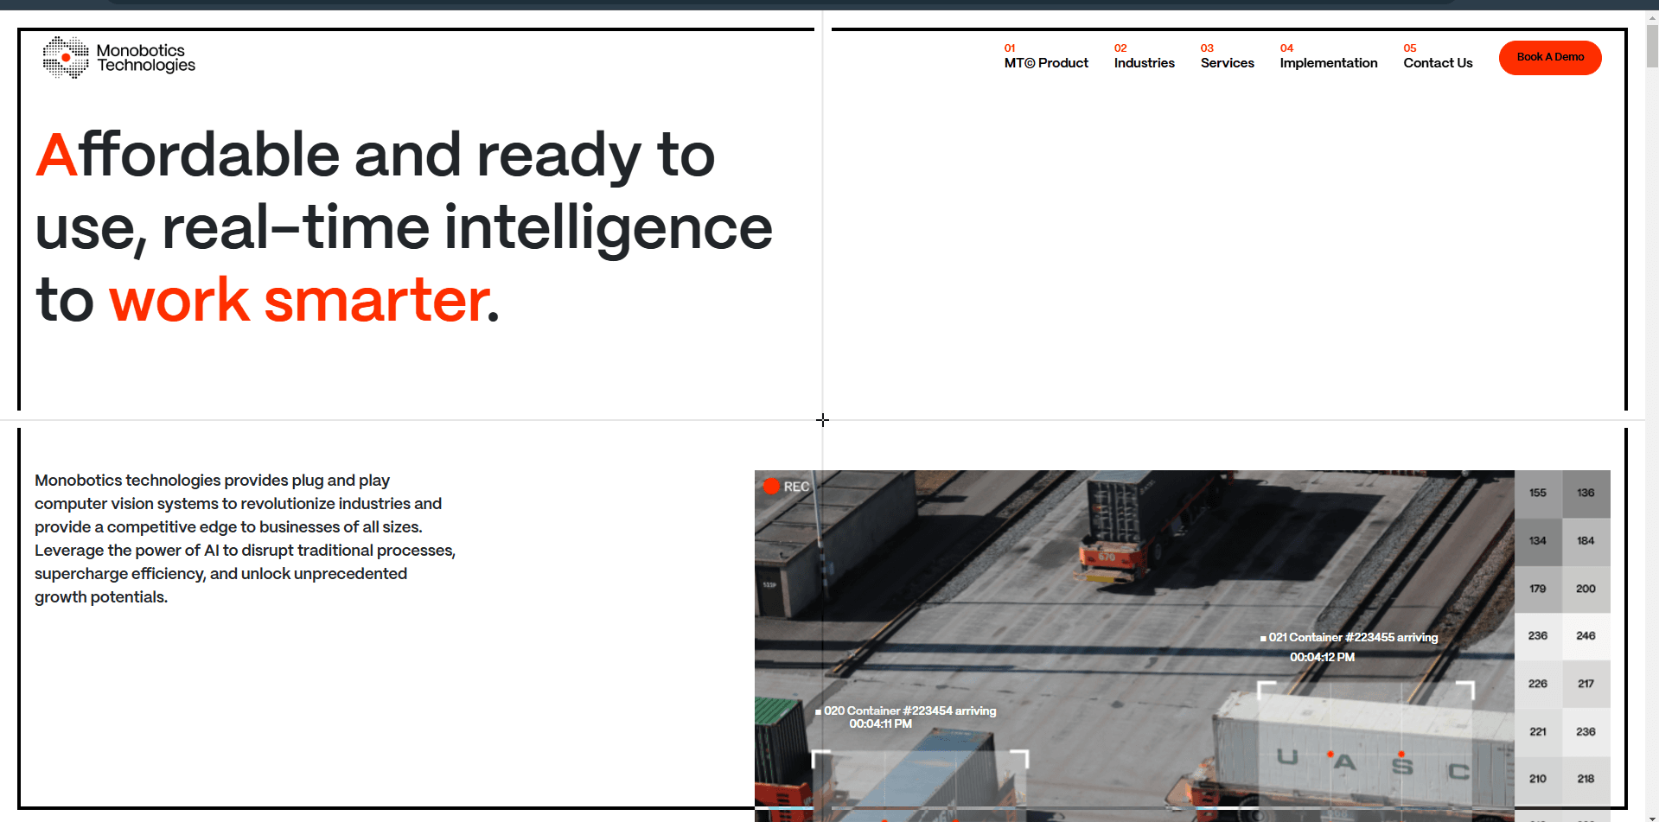This screenshot has width=1659, height=822.
Task: Click the red dot above letter S on container
Action: 1401,754
